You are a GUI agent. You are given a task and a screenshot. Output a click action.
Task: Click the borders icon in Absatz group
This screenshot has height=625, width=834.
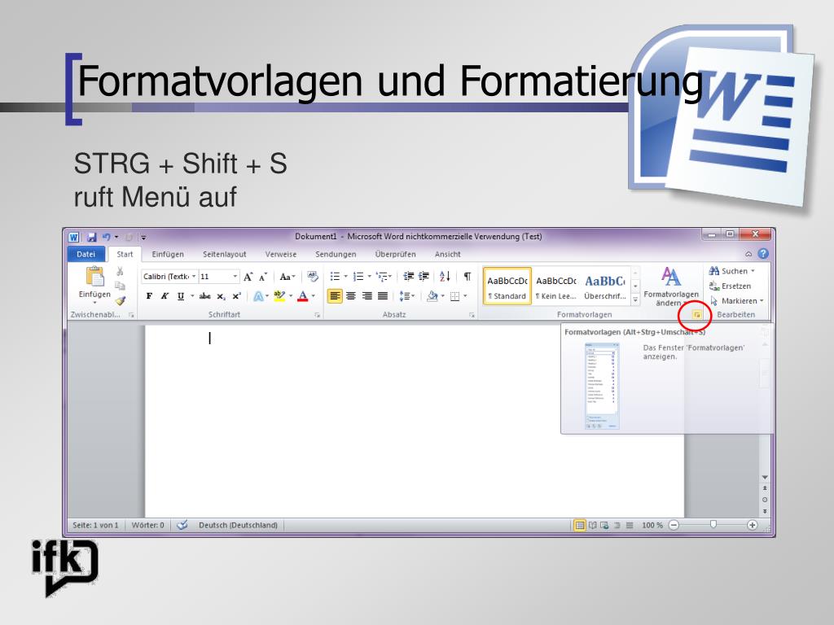(x=454, y=296)
